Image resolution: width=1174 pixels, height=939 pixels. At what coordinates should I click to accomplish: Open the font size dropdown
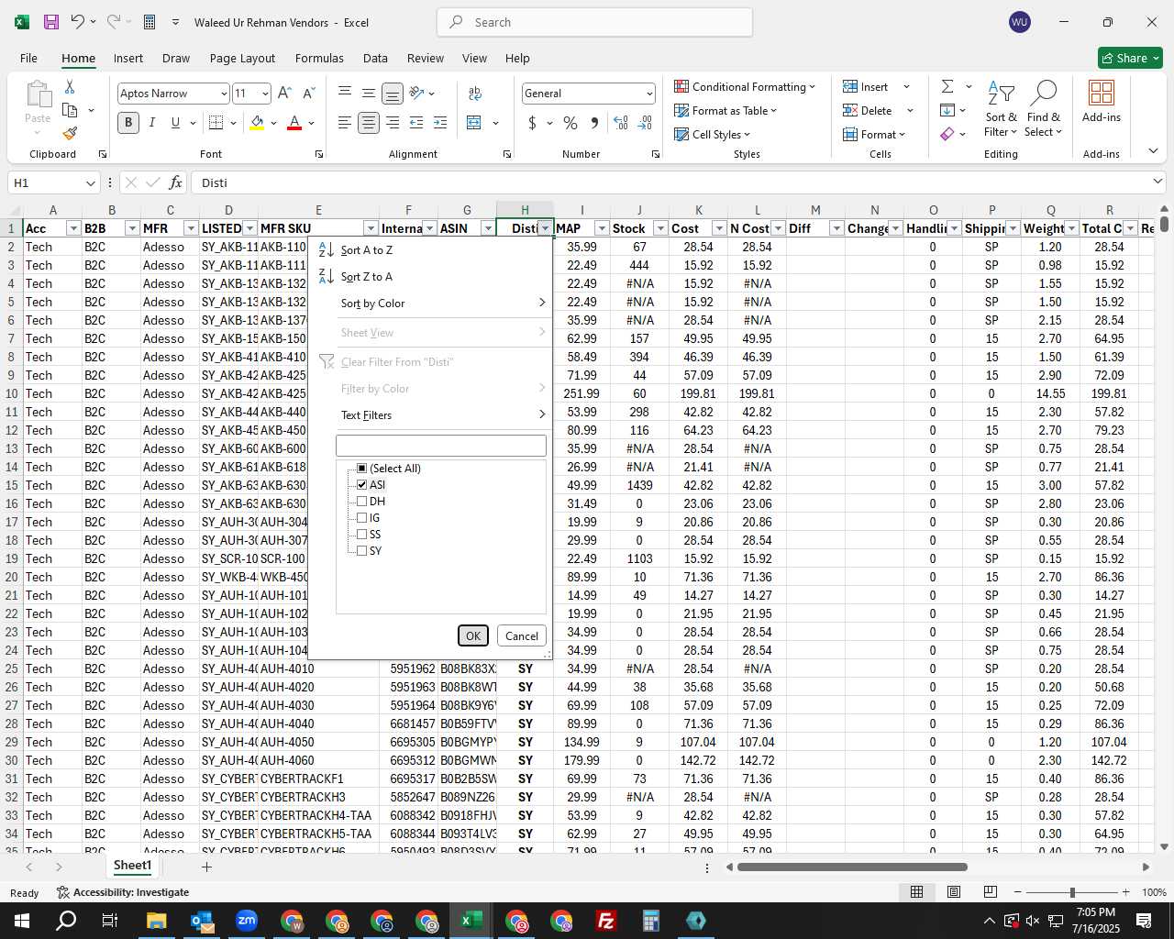coord(265,94)
